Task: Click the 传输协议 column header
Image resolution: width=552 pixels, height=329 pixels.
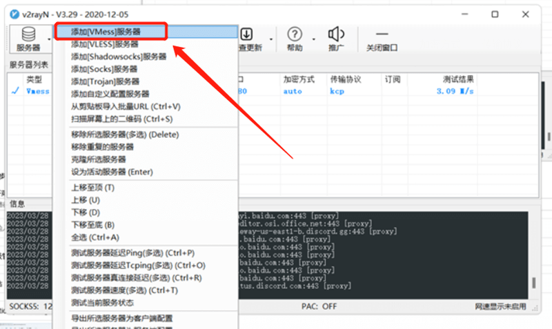Action: (x=346, y=79)
